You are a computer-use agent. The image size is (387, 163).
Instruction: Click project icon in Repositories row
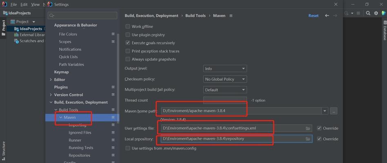tap(113, 155)
